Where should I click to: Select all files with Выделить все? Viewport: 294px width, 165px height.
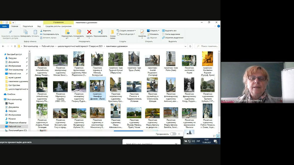pos(169,31)
